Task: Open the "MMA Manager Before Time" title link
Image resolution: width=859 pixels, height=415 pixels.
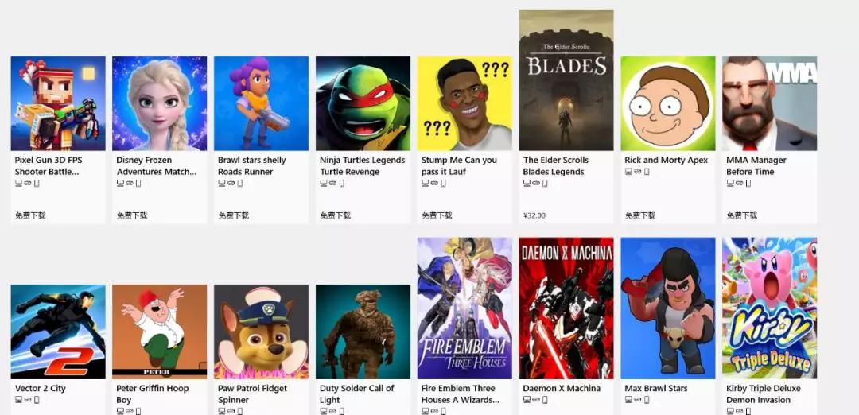Action: pyautogui.click(x=756, y=166)
